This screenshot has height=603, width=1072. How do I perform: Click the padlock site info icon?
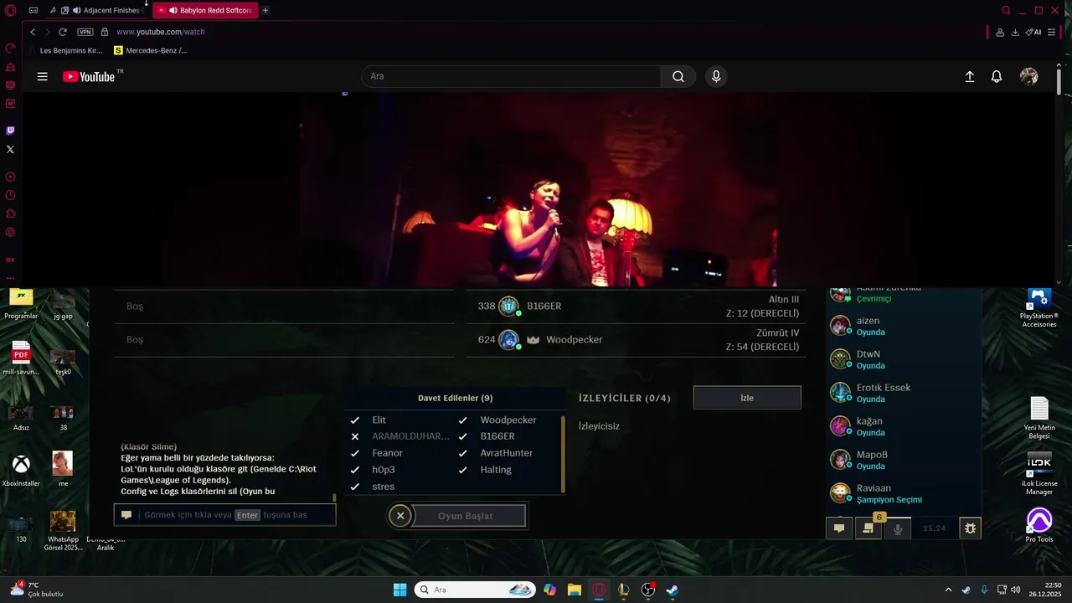click(x=105, y=32)
